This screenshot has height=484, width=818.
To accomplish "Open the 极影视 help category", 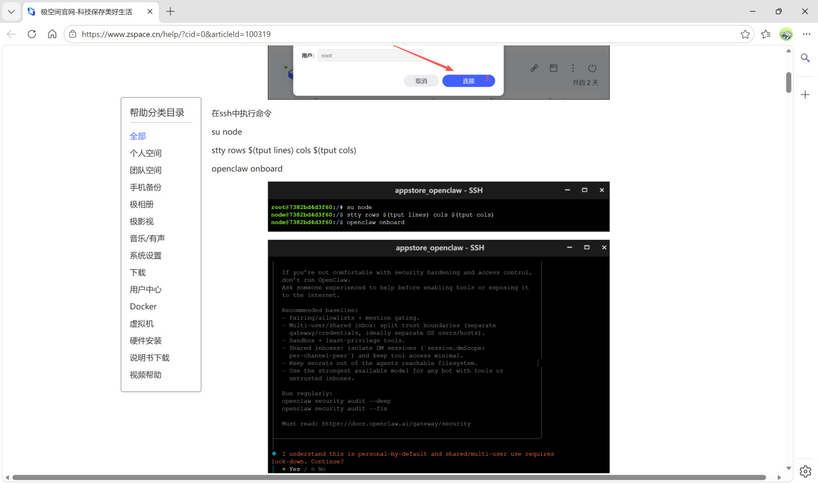I will click(x=142, y=221).
